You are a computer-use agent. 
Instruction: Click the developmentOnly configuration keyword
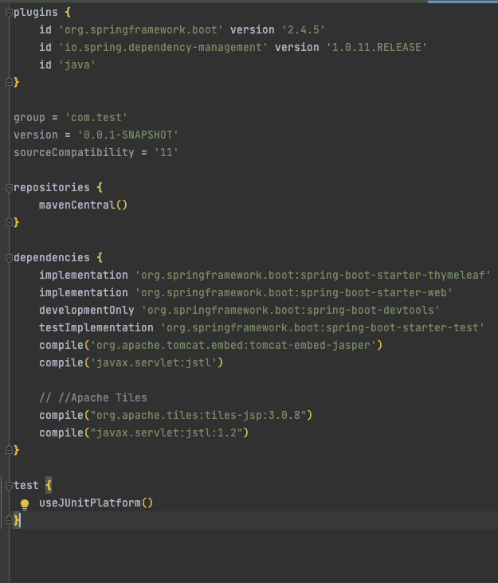pos(87,310)
